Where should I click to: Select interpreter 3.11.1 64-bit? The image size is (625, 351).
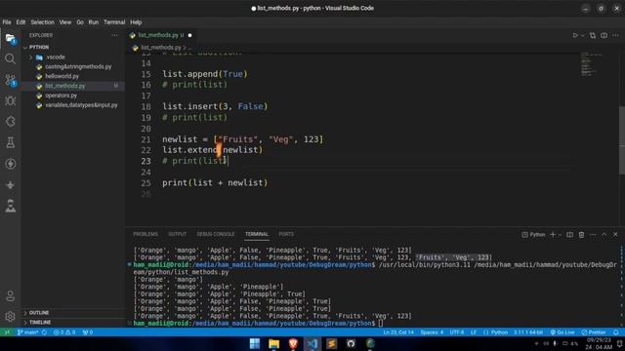pos(528,332)
